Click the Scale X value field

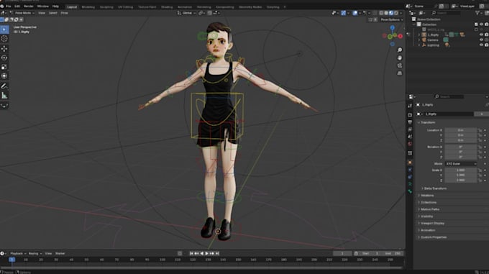[461, 170]
